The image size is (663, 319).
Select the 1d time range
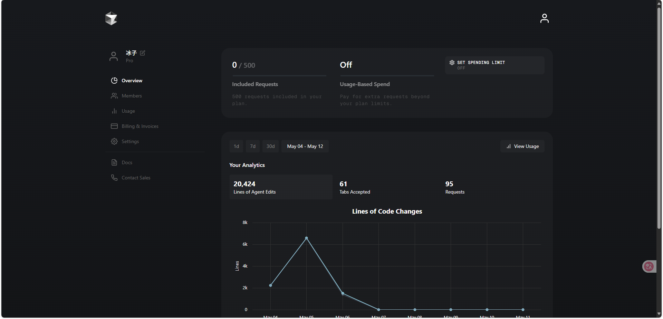coord(236,146)
